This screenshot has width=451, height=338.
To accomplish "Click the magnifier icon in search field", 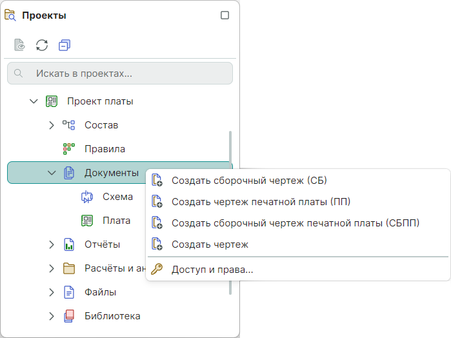I will click(19, 74).
